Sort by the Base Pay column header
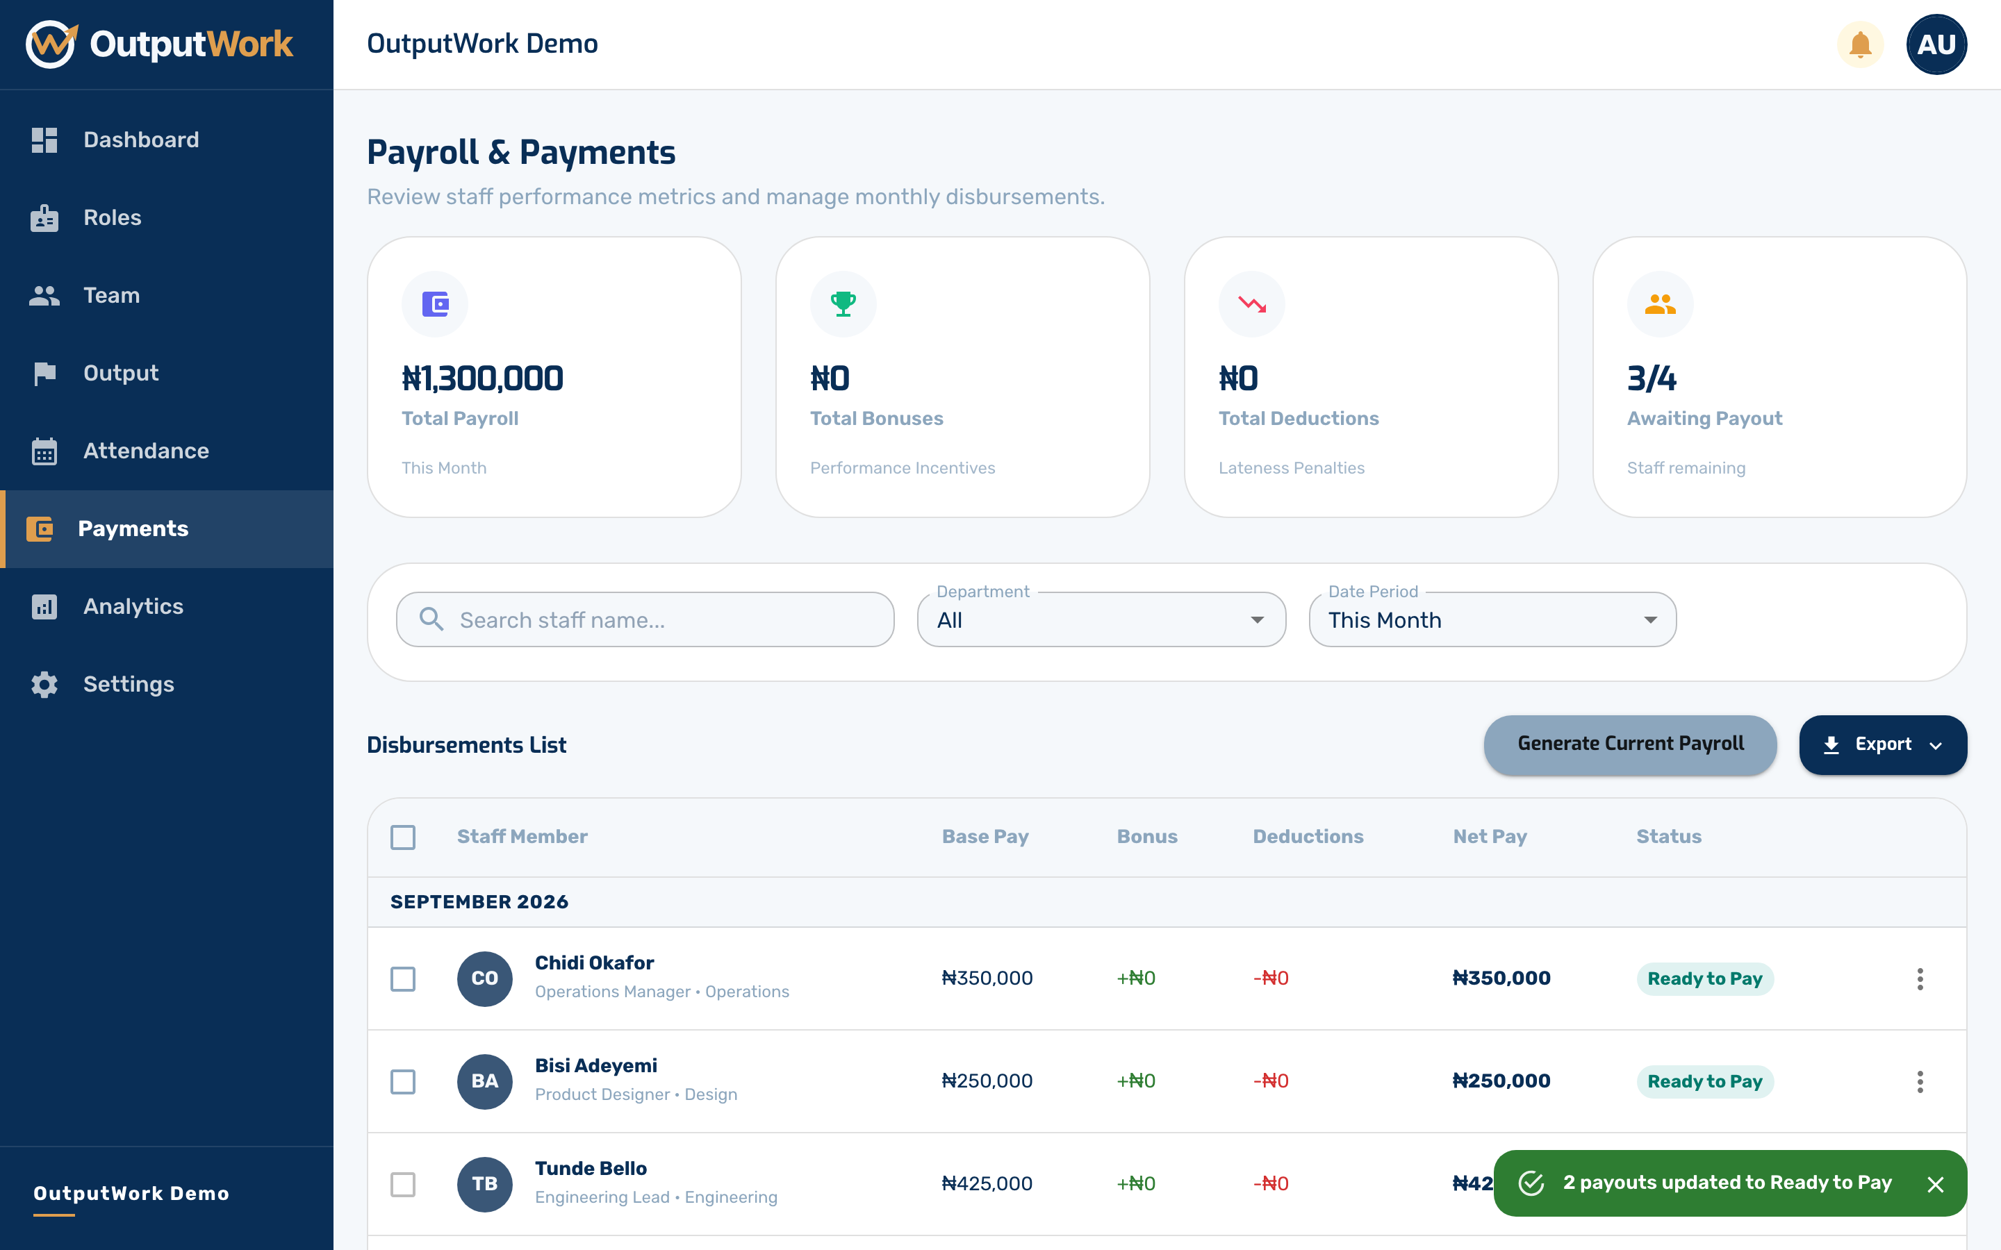Screen dimensions: 2001x1250 click(985, 837)
